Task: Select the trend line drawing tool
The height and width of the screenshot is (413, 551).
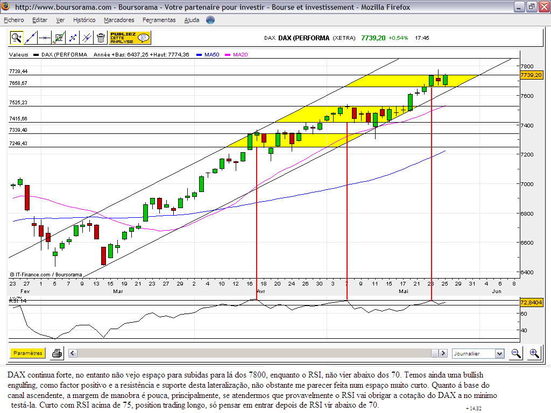Action: 31,38
